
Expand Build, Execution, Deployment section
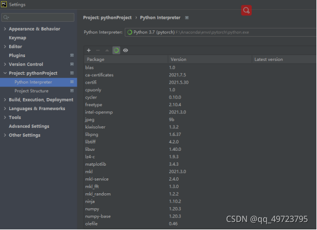click(5, 100)
